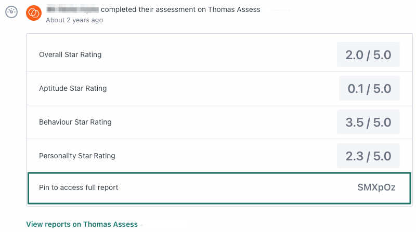The width and height of the screenshot is (416, 232).
Task: Select the Behaviour Star Rating label
Action: (75, 122)
